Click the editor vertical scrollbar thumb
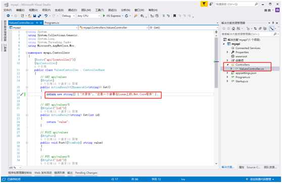 pos(216,63)
